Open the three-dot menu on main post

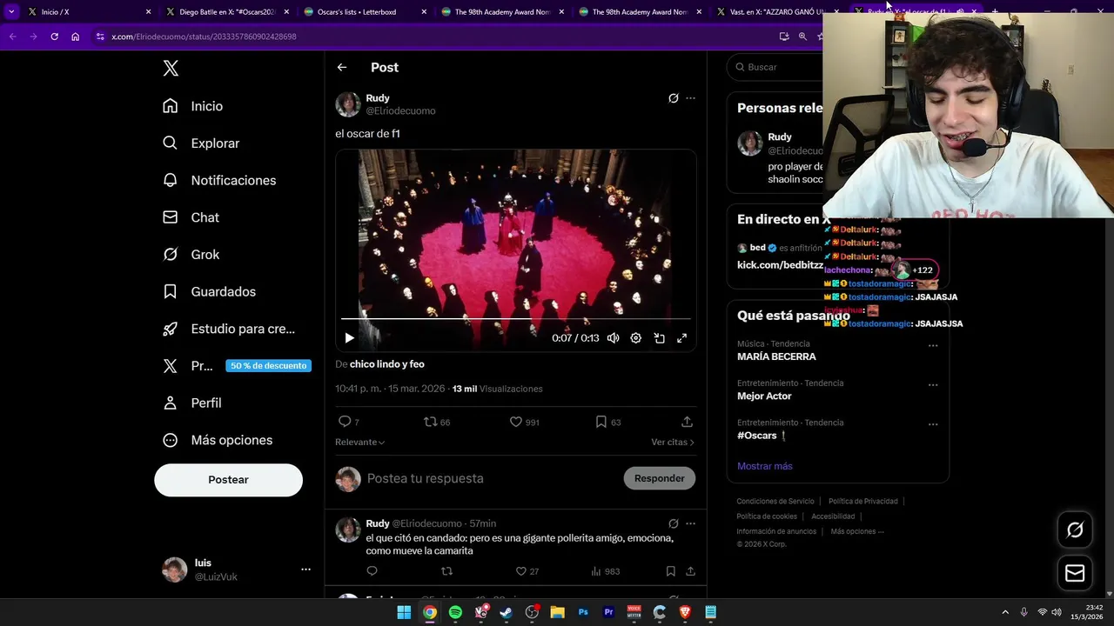click(690, 98)
